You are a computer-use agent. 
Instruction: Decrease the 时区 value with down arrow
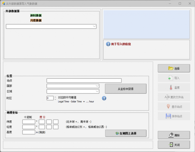(55, 99)
